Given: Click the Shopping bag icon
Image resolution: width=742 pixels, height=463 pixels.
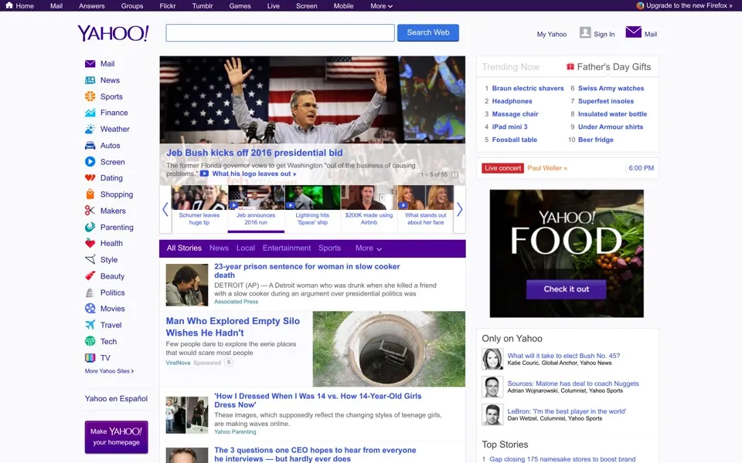Looking at the screenshot, I should click(90, 194).
